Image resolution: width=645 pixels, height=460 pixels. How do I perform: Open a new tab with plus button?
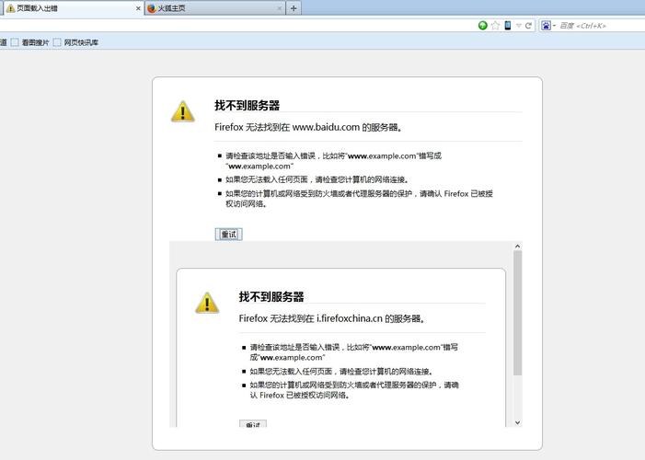tap(294, 8)
